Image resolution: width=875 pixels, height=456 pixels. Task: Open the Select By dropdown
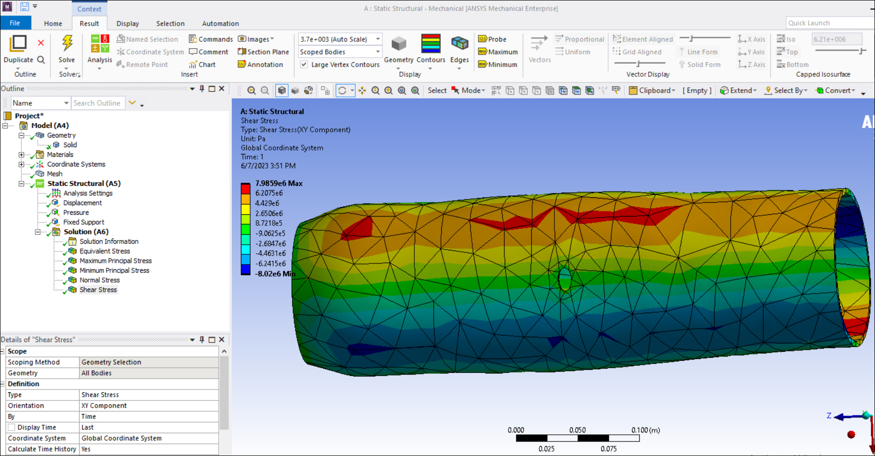click(786, 90)
